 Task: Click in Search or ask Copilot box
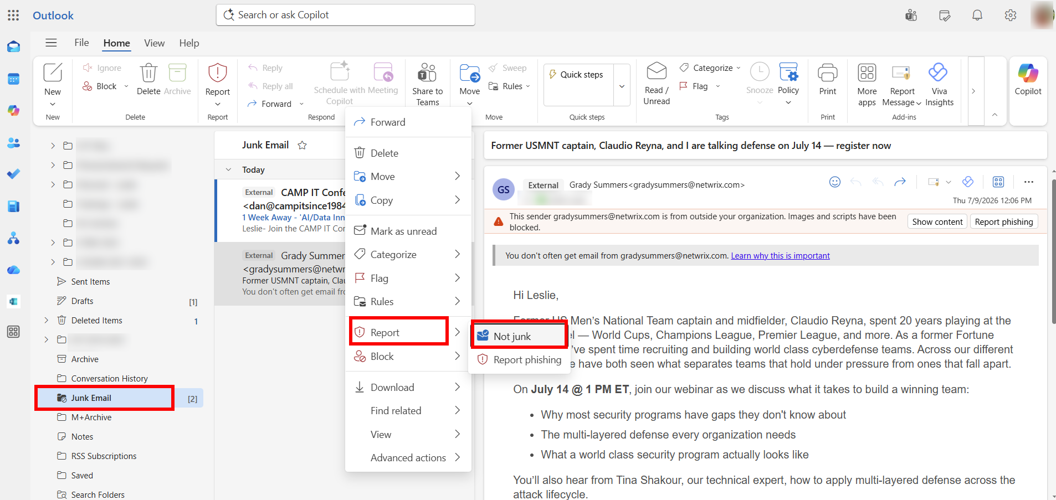[345, 15]
